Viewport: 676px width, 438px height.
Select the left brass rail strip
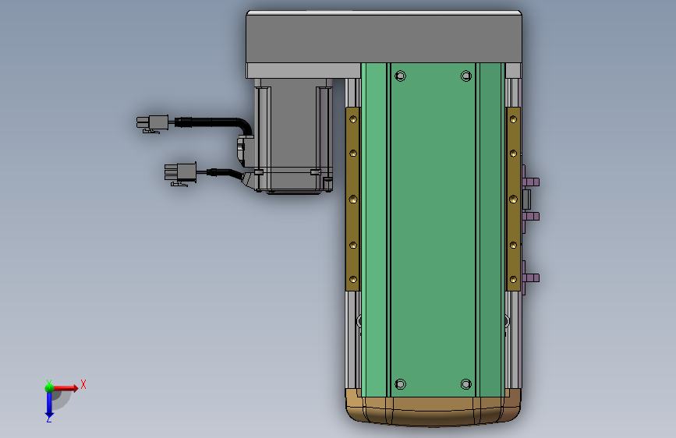tap(352, 199)
